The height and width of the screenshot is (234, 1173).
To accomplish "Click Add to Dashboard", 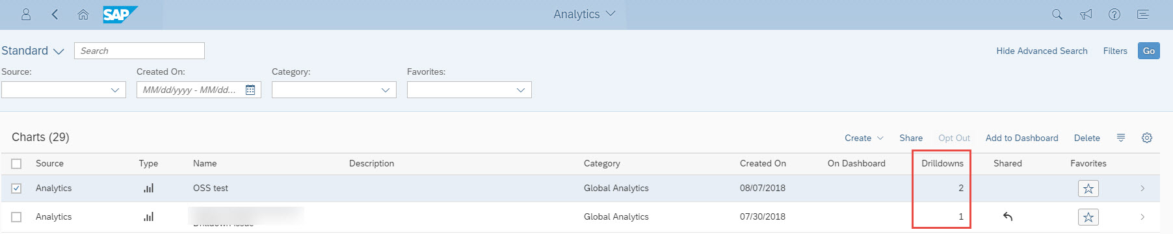I will (1021, 138).
